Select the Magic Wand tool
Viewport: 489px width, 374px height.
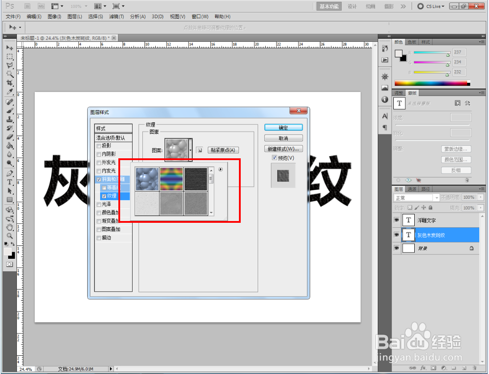point(10,74)
